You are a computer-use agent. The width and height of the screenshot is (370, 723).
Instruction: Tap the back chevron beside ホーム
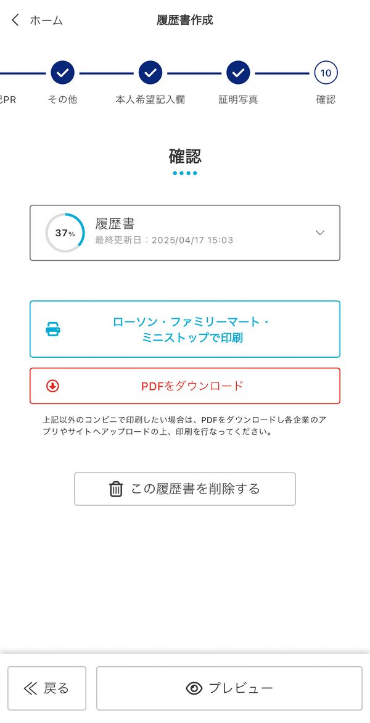(15, 20)
